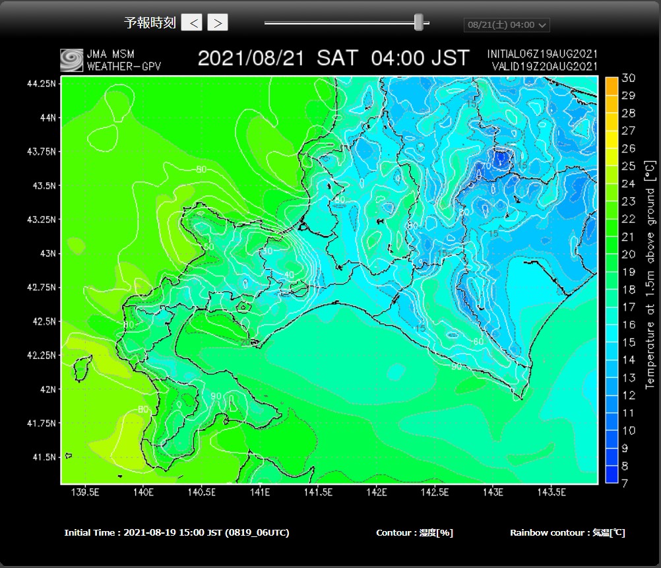This screenshot has width=661, height=568.
Task: Click the next forecast time arrow button
Action: (218, 22)
